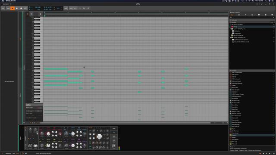Click the toolbar icon left of the last one
Image resolution: width=276 pixels, height=155 pixels.
coord(84,8)
